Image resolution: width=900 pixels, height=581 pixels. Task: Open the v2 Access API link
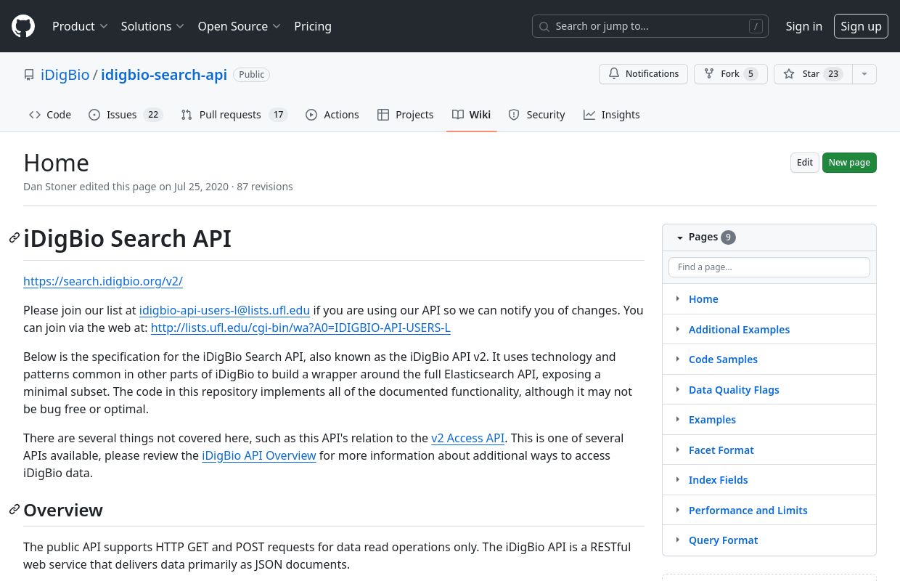pos(467,438)
